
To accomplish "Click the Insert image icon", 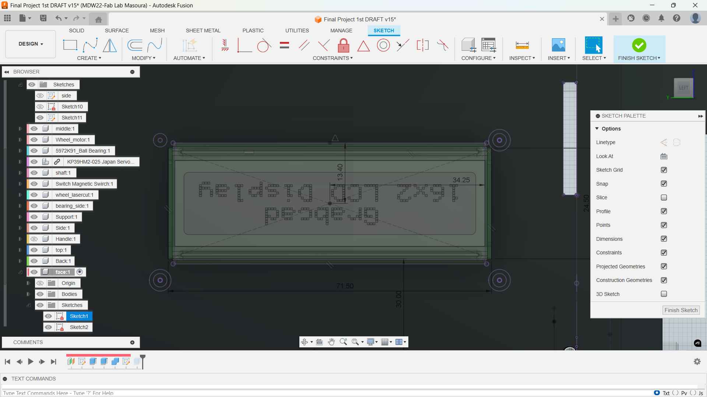I will (559, 45).
